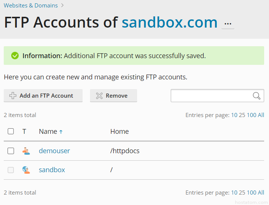
Task: Focus the FTP accounts search field
Action: coord(211,96)
